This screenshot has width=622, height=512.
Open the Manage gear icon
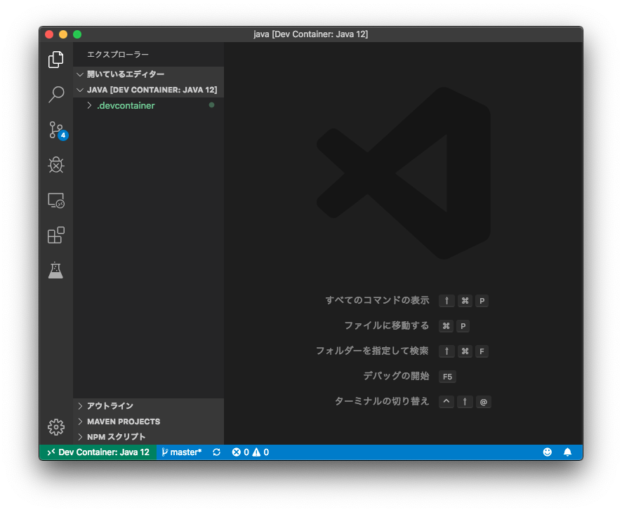coord(56,427)
